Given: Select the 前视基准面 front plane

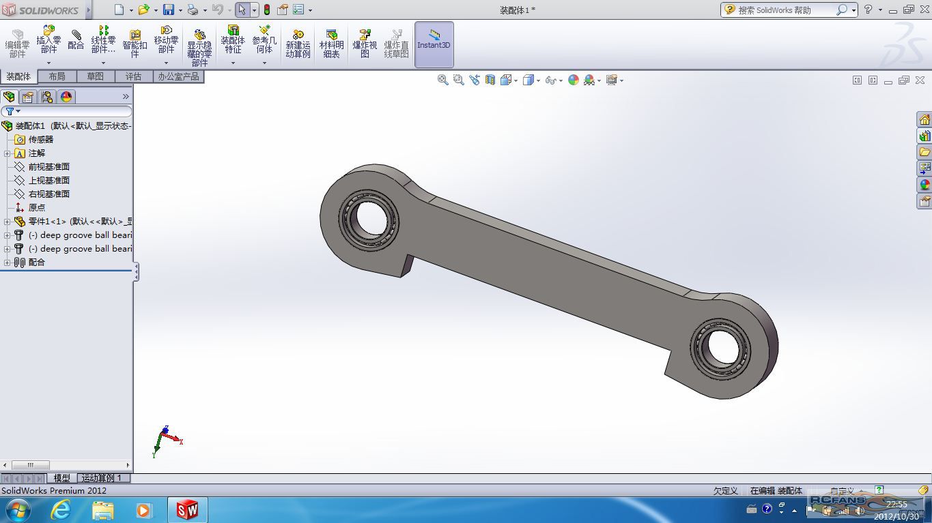Looking at the screenshot, I should pyautogui.click(x=49, y=167).
